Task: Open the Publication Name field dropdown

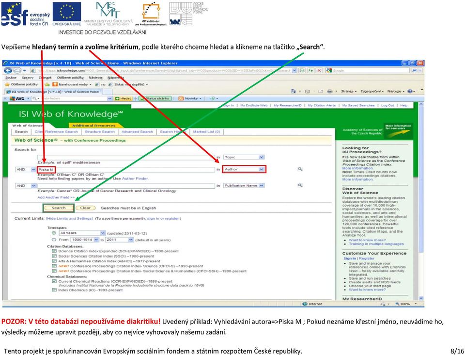Action: 244,185
